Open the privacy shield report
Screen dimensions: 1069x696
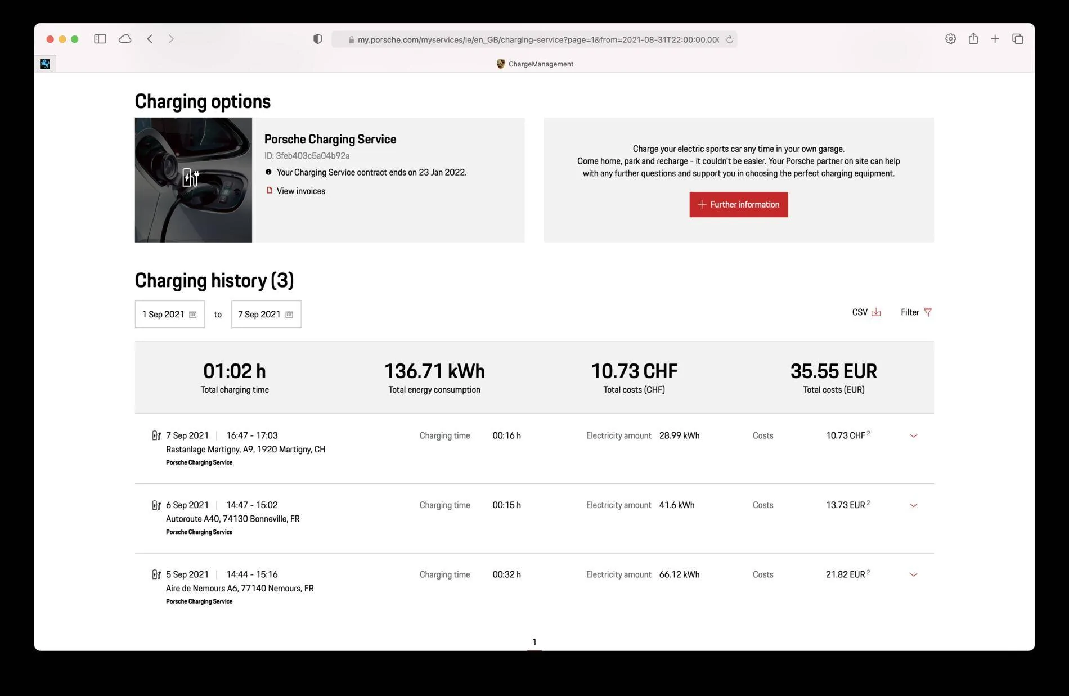pos(317,39)
